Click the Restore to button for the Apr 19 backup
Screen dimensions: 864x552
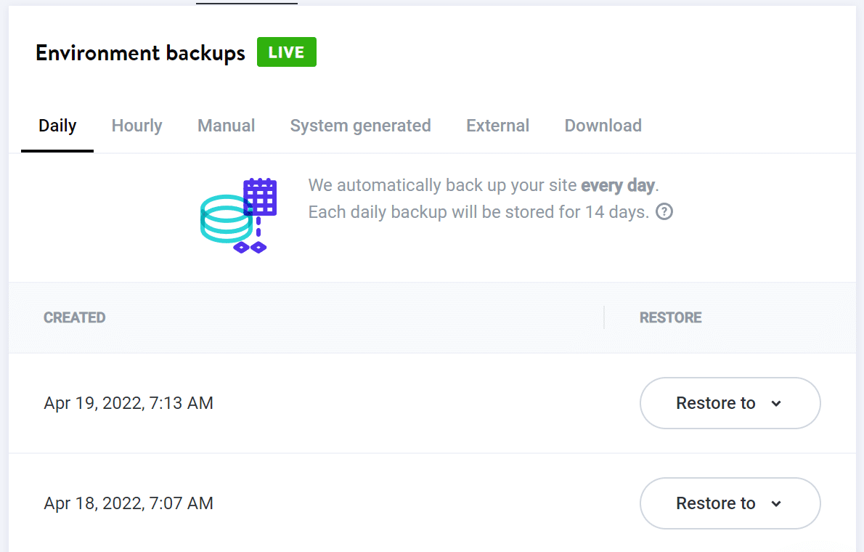click(730, 403)
